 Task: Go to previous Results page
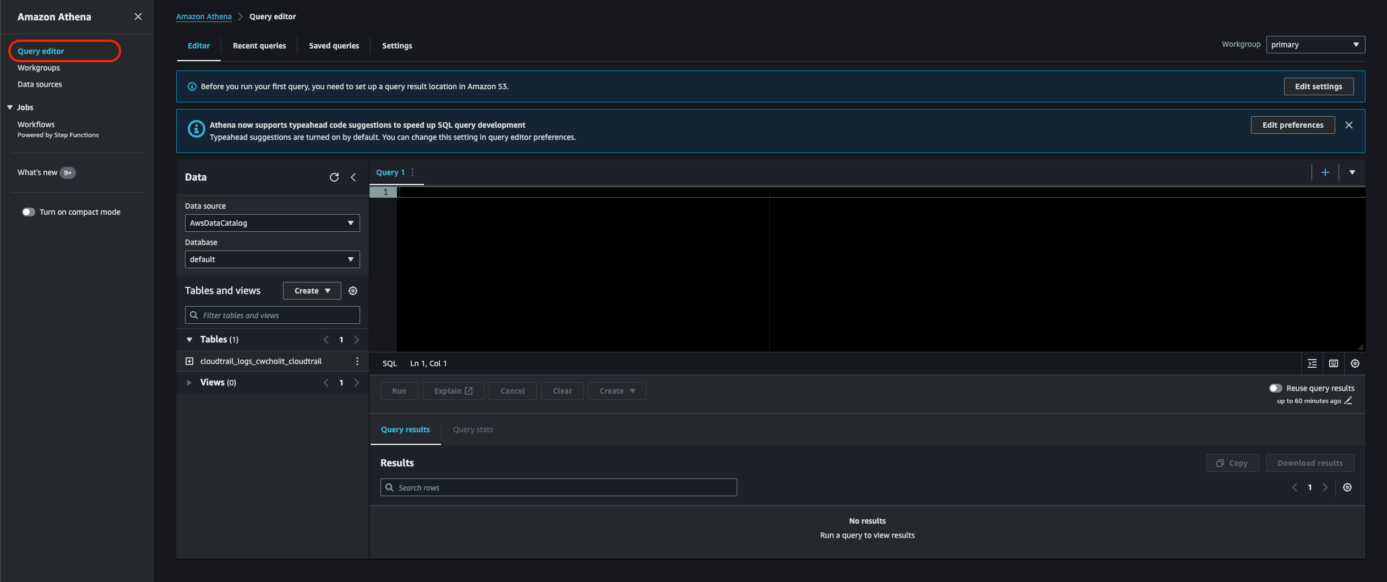coord(1295,487)
